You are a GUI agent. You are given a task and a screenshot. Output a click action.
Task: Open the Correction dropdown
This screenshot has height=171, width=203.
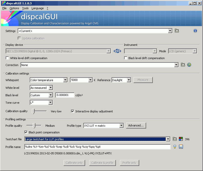click(x=176, y=65)
